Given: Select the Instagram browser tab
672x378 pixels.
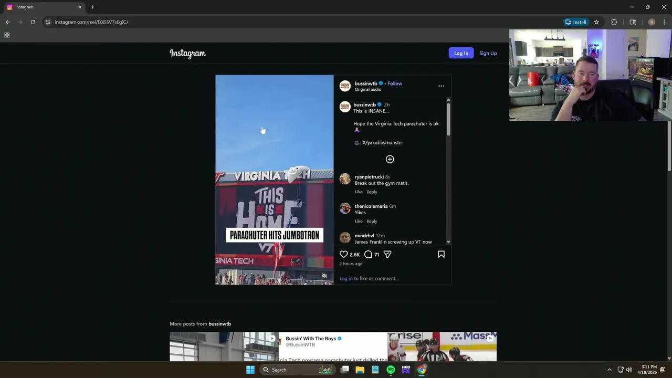Looking at the screenshot, I should click(x=44, y=7).
